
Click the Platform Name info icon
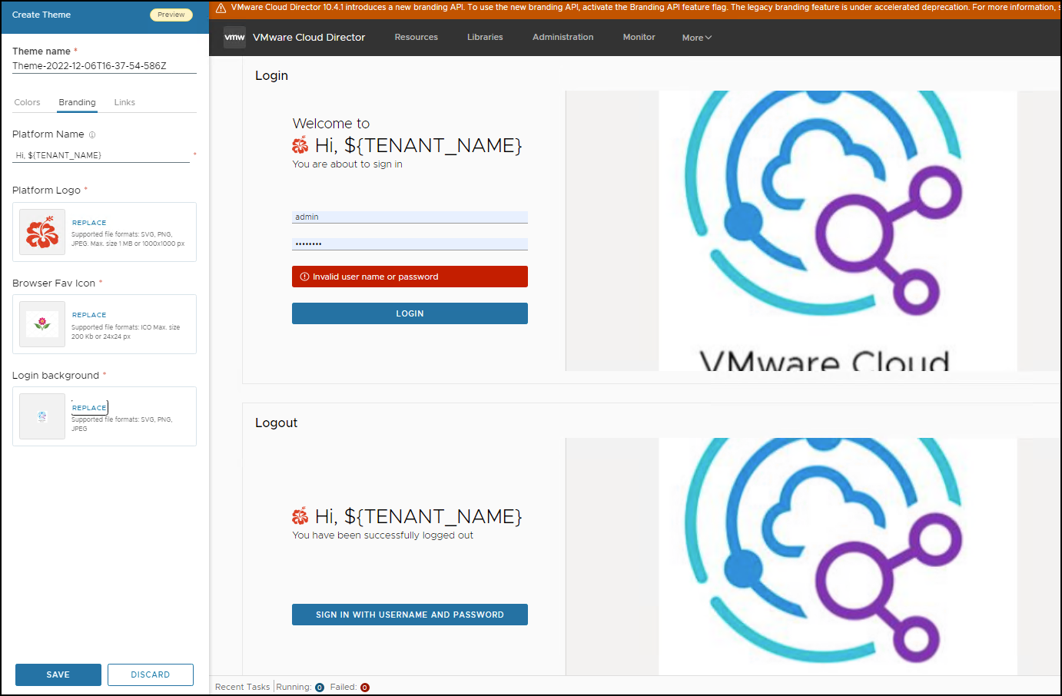pos(92,134)
